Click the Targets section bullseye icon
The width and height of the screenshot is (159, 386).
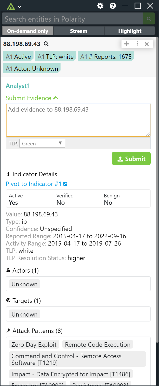(x=8, y=300)
